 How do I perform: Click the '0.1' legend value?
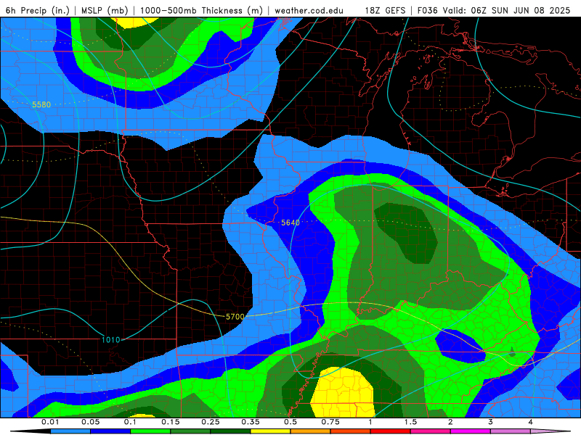point(130,422)
